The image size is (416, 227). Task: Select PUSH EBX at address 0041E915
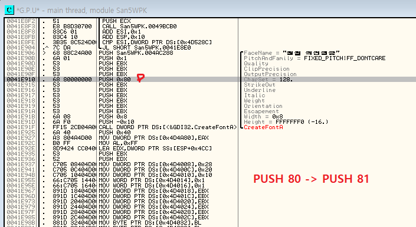pyautogui.click(x=113, y=84)
